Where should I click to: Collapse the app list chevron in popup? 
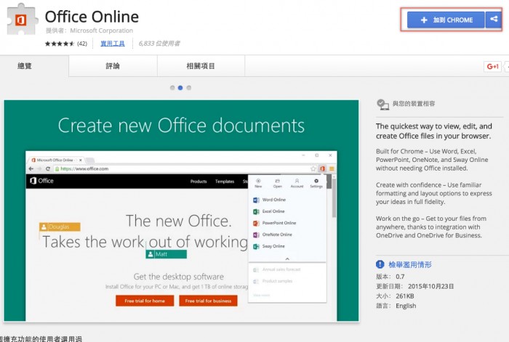point(286,258)
